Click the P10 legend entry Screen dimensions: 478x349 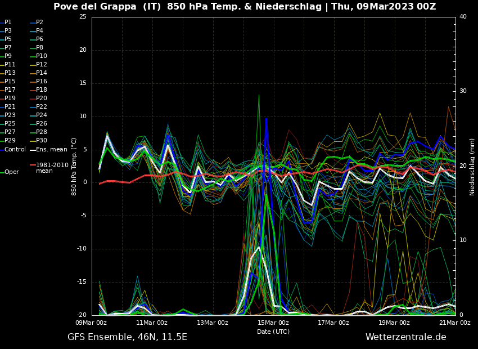(38, 56)
